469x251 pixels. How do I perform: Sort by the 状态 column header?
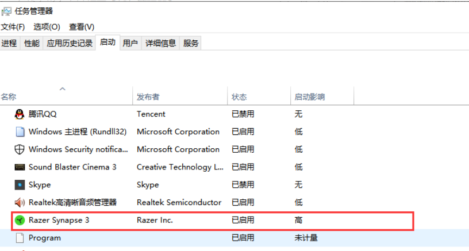click(x=239, y=97)
